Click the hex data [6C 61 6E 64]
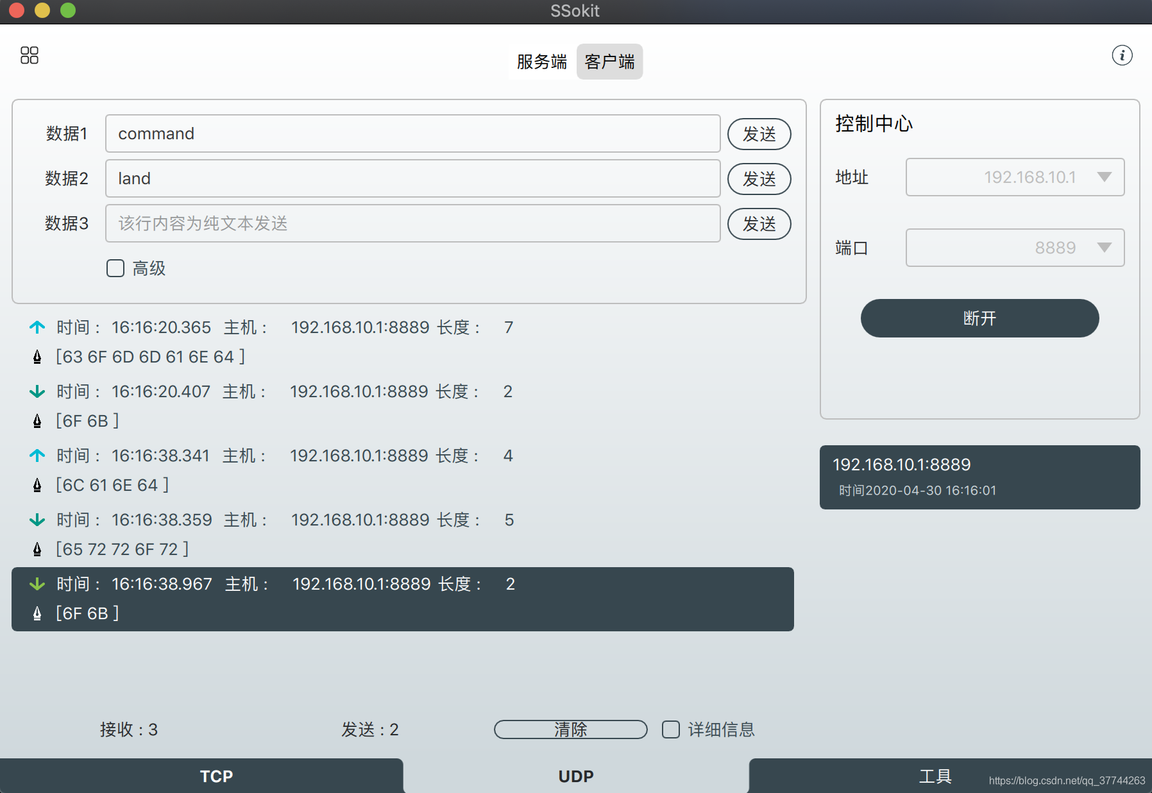Viewport: 1152px width, 793px height. pos(112,485)
